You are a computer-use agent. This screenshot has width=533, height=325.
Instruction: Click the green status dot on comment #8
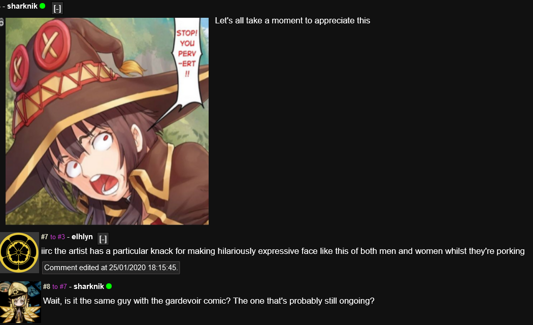tap(109, 286)
